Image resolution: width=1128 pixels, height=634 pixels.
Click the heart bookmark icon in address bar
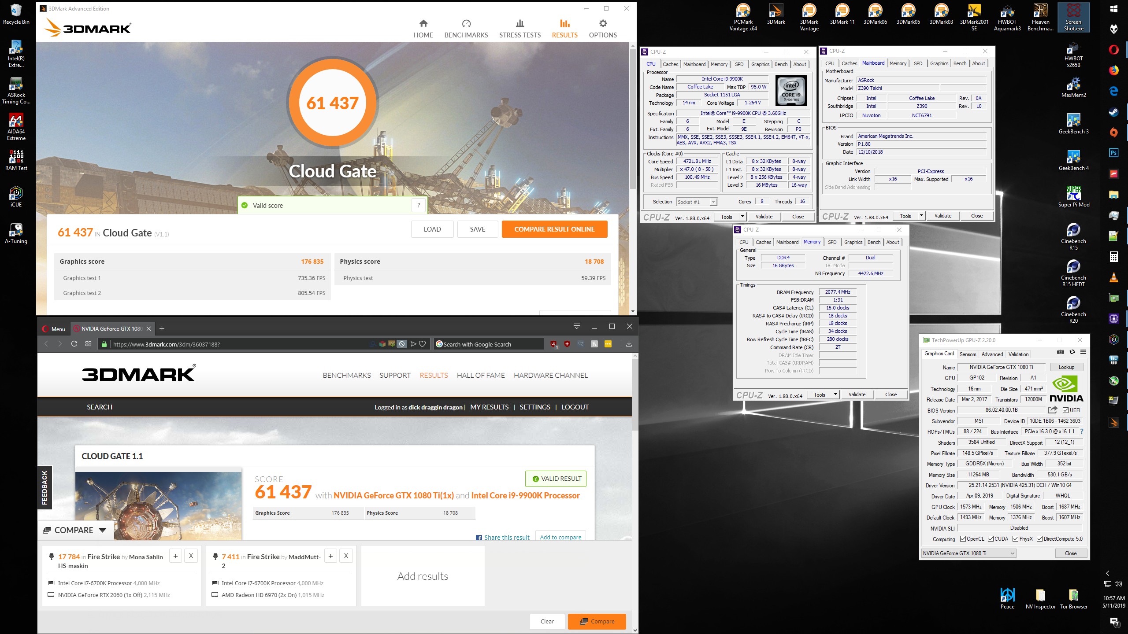pos(422,344)
